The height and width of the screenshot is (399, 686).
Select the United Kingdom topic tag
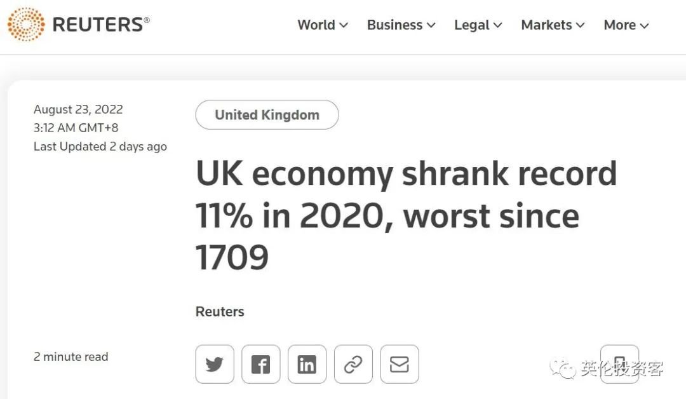(x=267, y=114)
